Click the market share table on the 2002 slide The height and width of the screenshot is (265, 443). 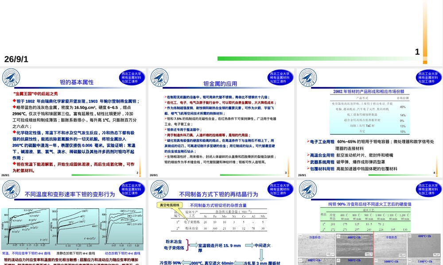click(369, 115)
